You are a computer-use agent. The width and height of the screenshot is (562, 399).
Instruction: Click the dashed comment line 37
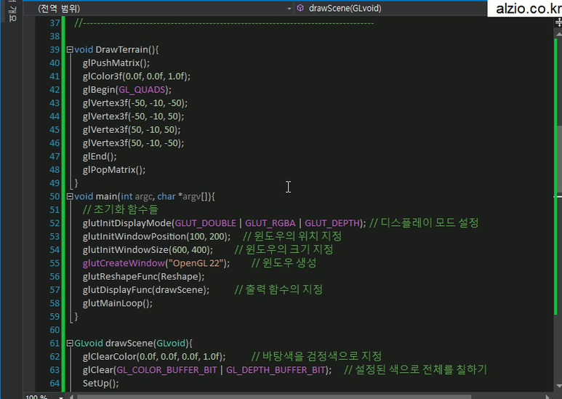224,23
